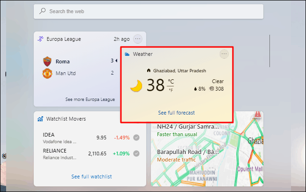Toggle the RELIANCE stock watchlist checkmark

click(x=136, y=154)
